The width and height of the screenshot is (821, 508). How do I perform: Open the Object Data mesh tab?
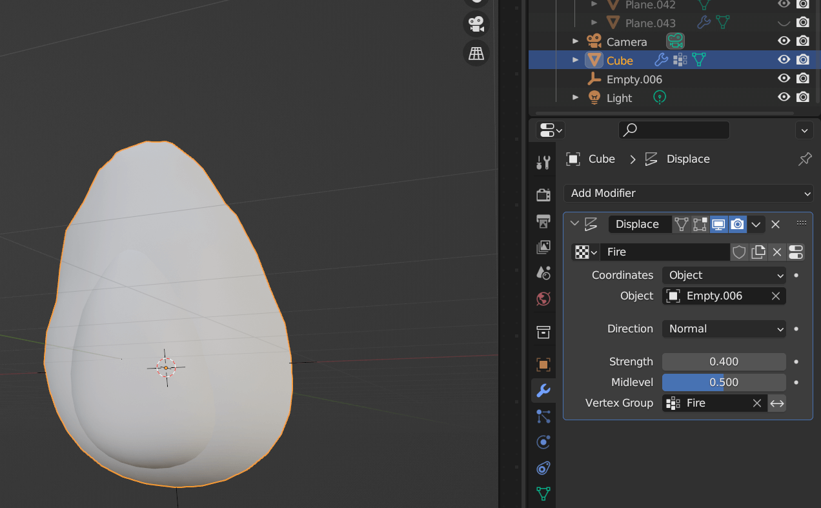(543, 494)
